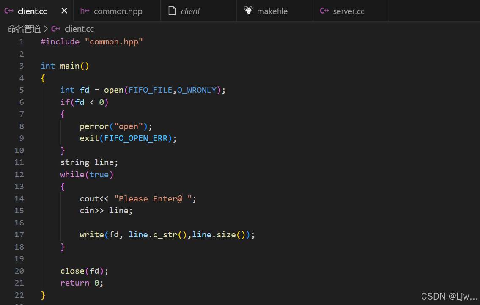Click the breadcrumb chevron separator after 命名管道
This screenshot has width=480, height=305.
tap(46, 29)
